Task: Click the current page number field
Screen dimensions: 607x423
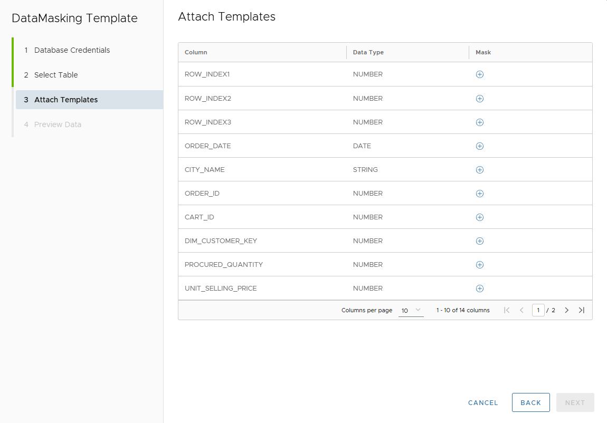Action: (538, 310)
